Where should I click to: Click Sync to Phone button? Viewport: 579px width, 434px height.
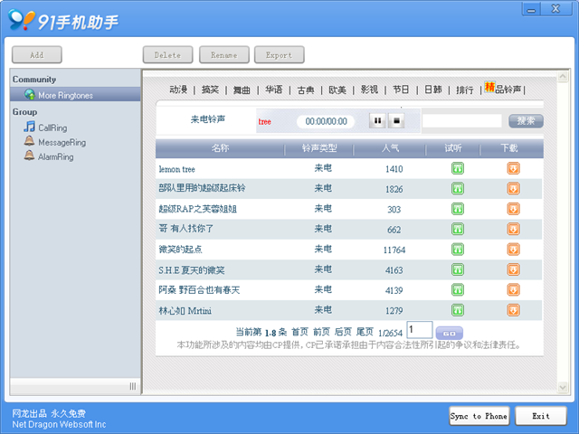point(479,416)
